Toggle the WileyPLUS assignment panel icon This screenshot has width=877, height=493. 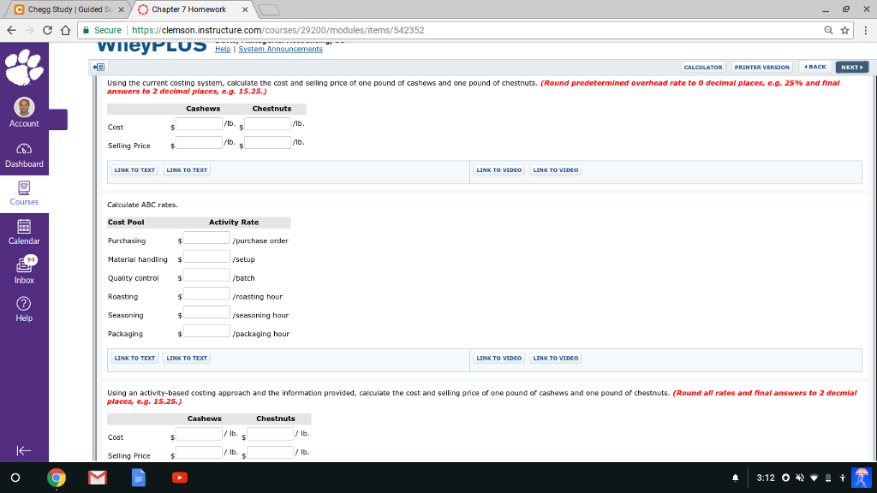point(99,67)
